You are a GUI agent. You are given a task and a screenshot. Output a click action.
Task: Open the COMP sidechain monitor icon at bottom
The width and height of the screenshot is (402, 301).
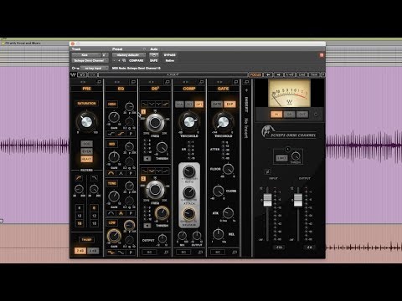[200, 253]
